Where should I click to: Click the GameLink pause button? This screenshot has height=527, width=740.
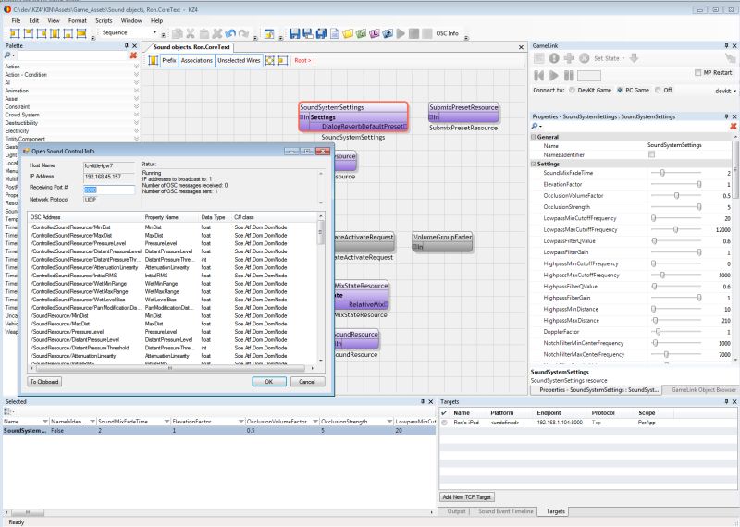click(x=569, y=75)
